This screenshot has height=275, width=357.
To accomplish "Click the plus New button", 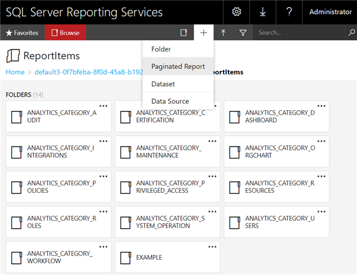I will pos(203,33).
